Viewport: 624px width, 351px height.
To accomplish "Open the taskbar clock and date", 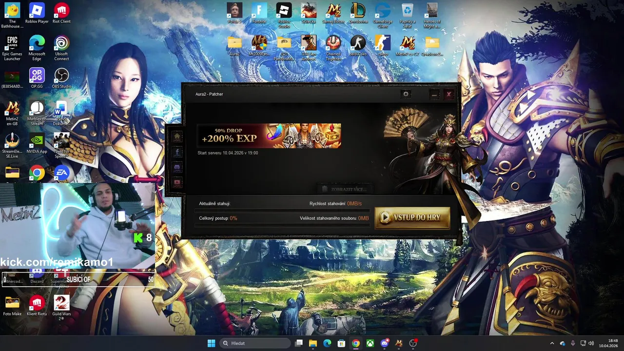I will [x=608, y=343].
